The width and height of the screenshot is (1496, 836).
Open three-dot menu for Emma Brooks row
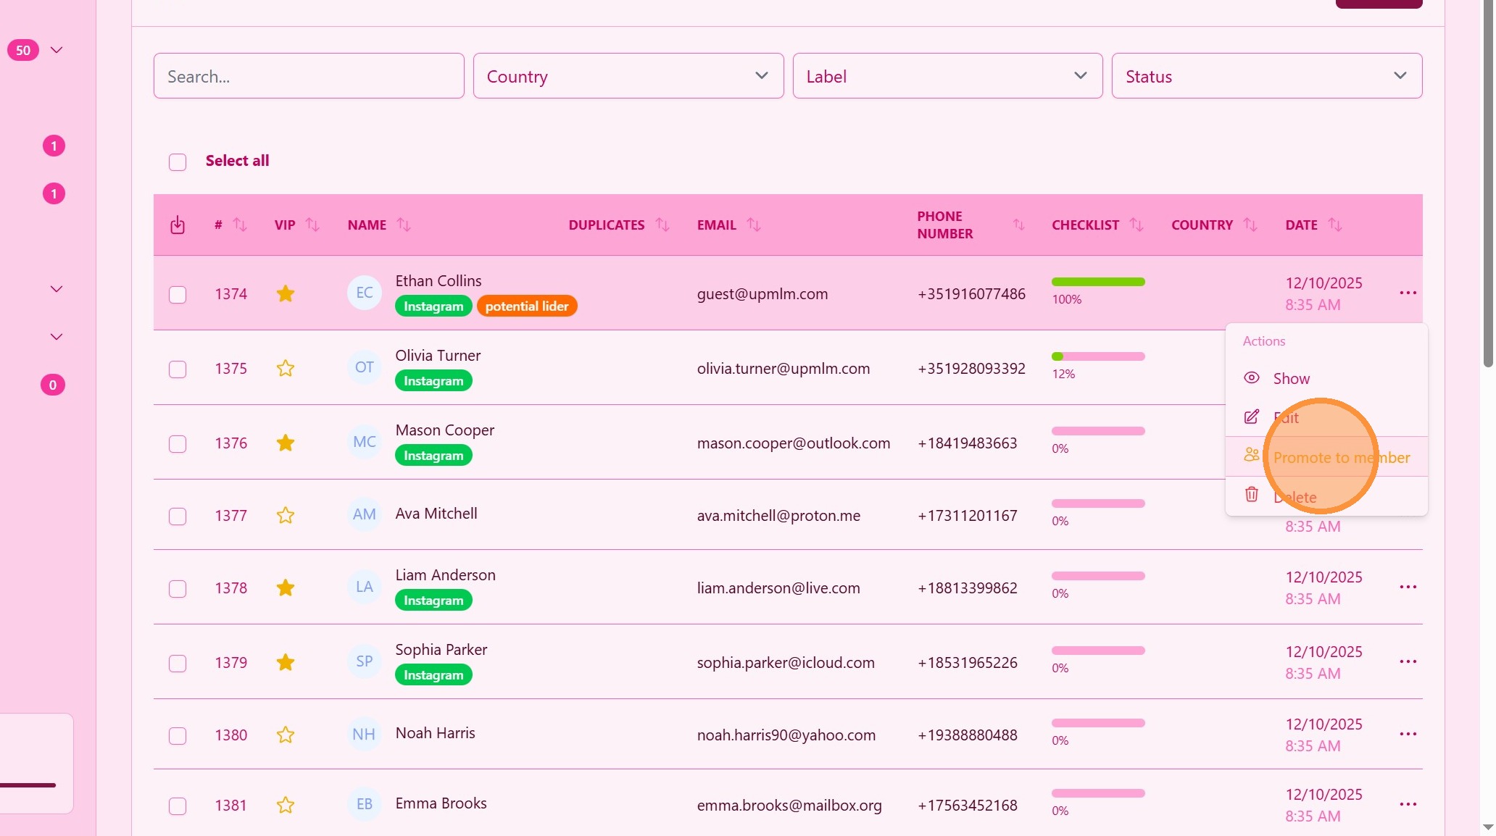pos(1408,805)
